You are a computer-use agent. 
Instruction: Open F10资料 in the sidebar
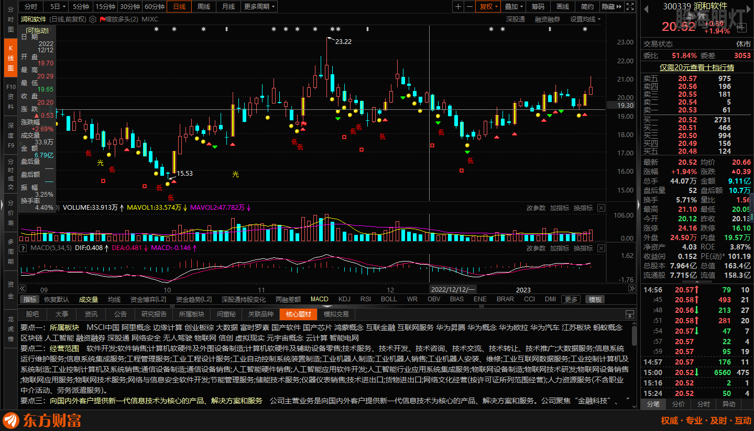tap(10, 97)
